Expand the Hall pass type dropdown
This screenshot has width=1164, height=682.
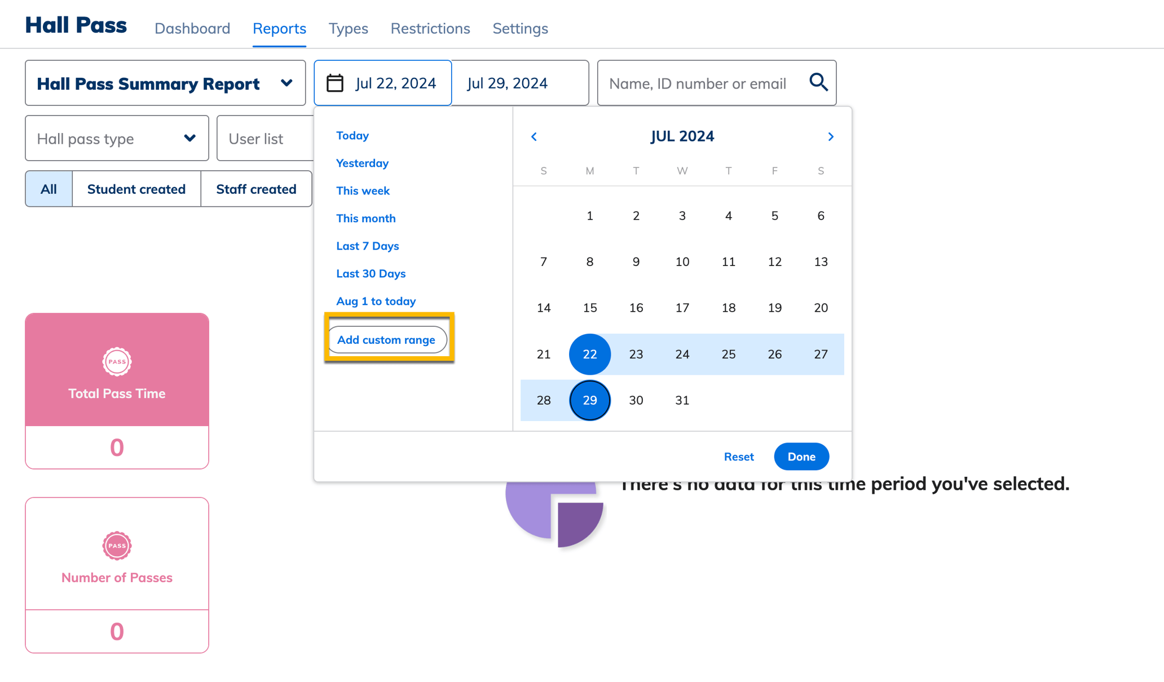coord(117,139)
